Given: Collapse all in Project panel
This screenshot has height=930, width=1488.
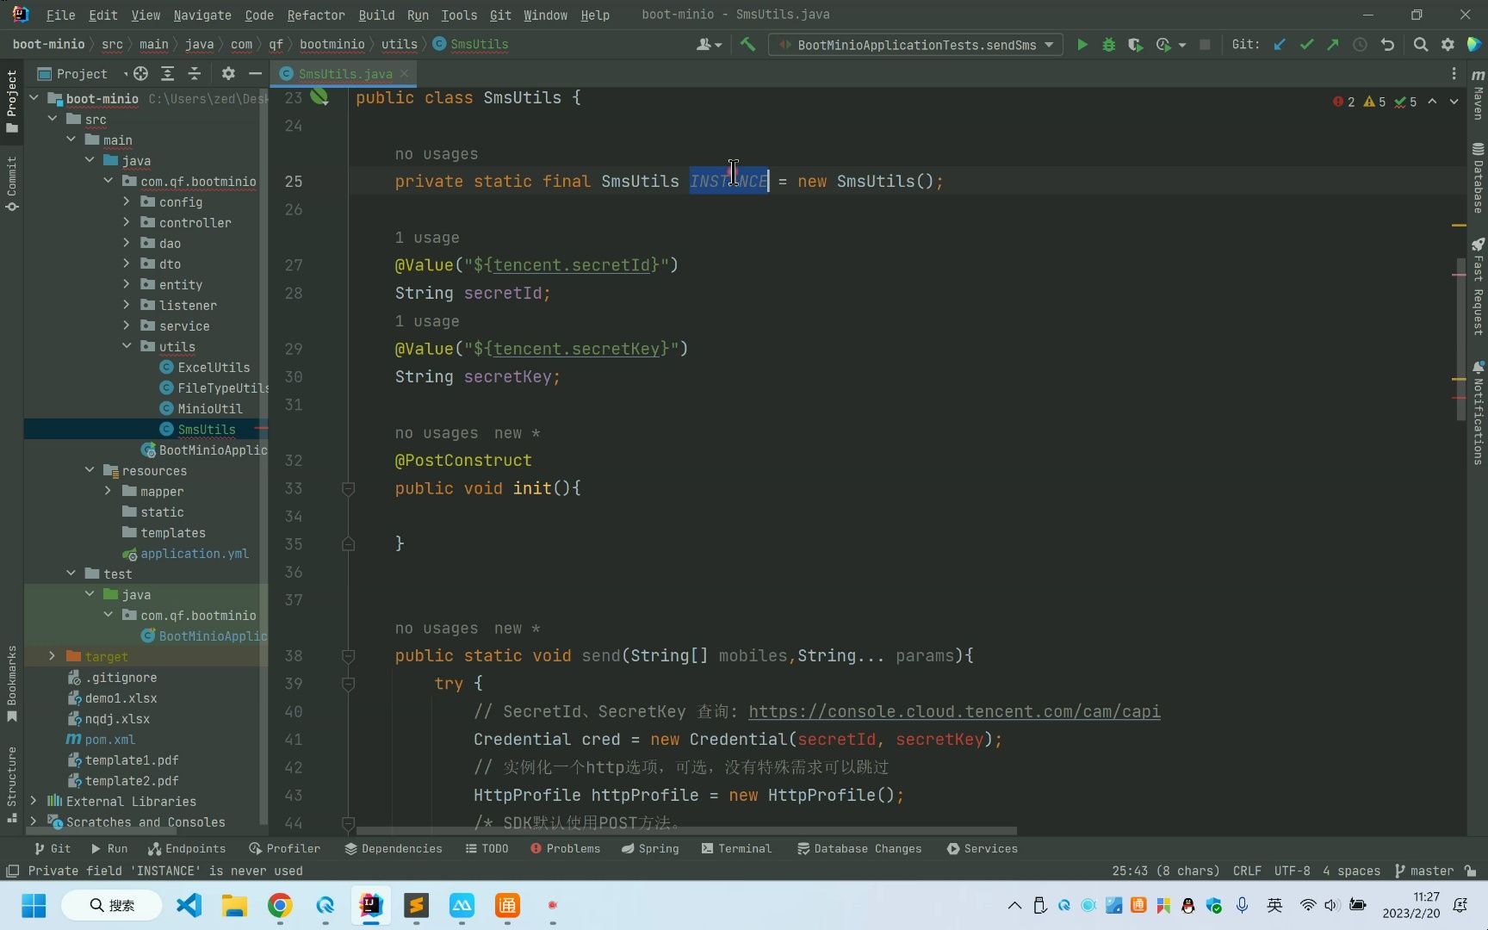Looking at the screenshot, I should (x=194, y=74).
